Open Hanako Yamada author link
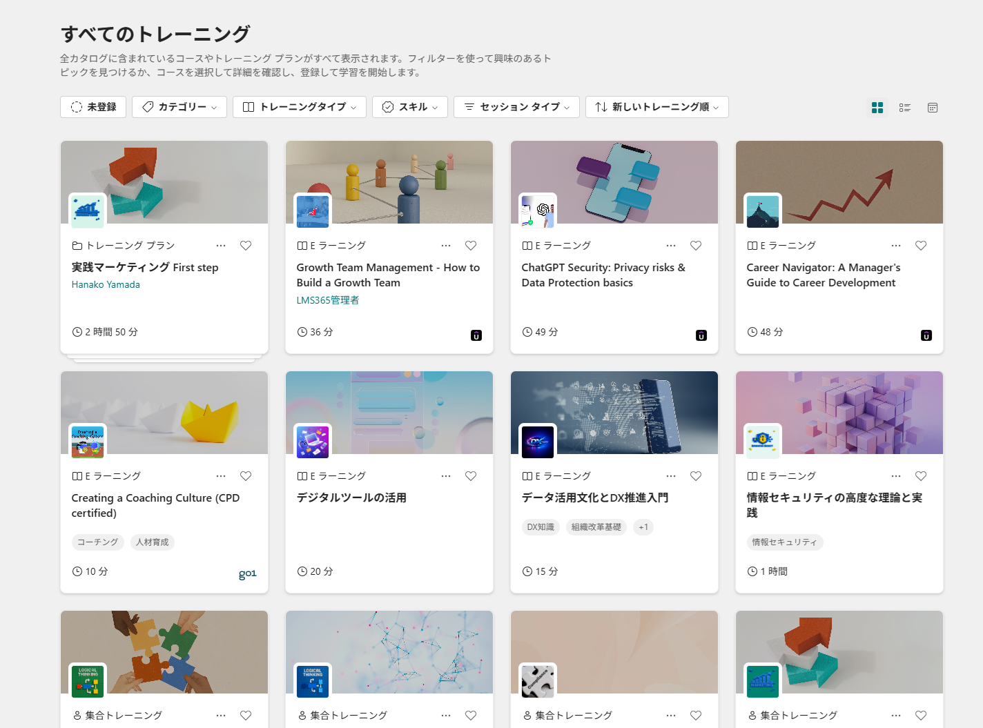The width and height of the screenshot is (983, 728). point(106,284)
